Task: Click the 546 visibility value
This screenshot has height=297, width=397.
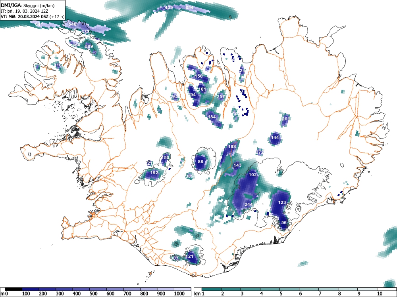Action: (x=72, y=24)
